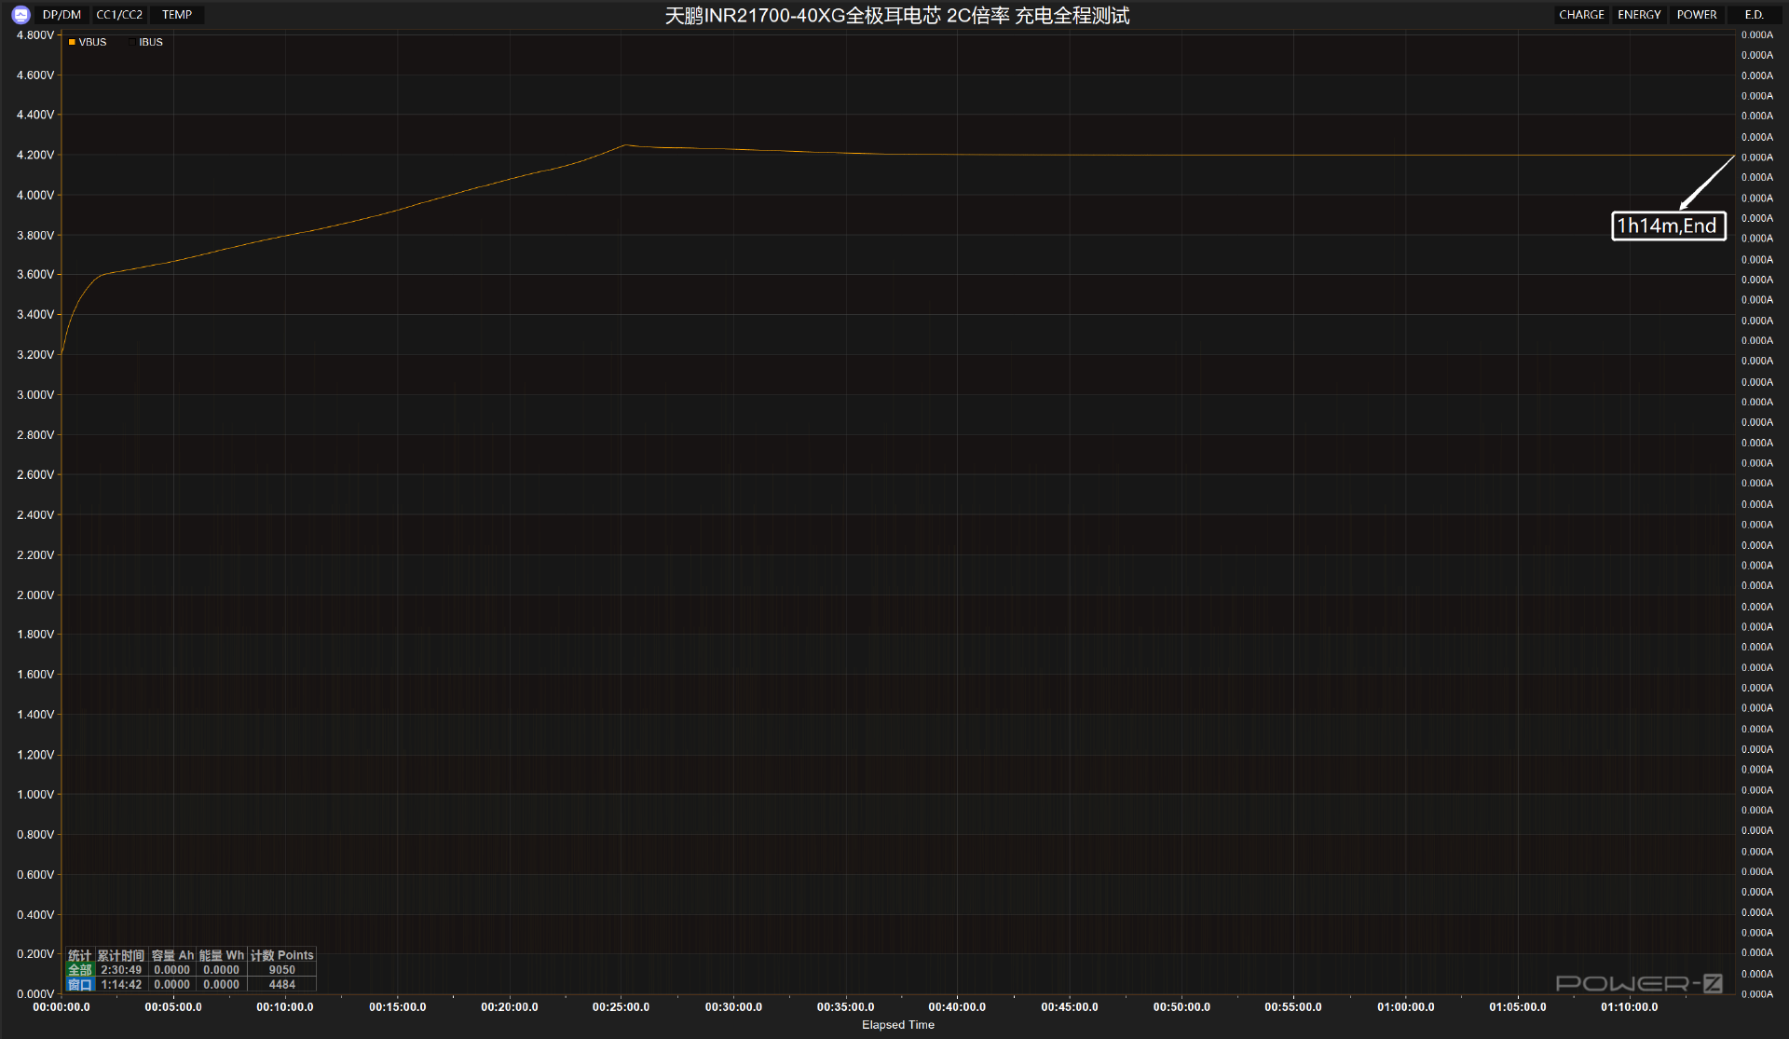Click the 统计 header cell

[80, 955]
